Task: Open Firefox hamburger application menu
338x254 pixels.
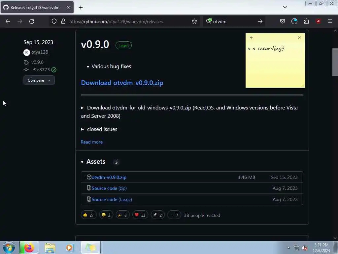Action: (x=330, y=21)
